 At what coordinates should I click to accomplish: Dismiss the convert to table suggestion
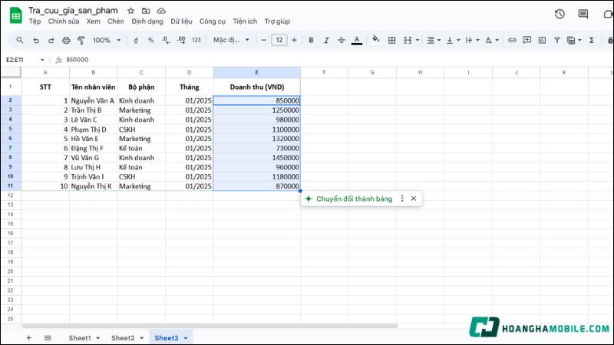click(x=414, y=199)
